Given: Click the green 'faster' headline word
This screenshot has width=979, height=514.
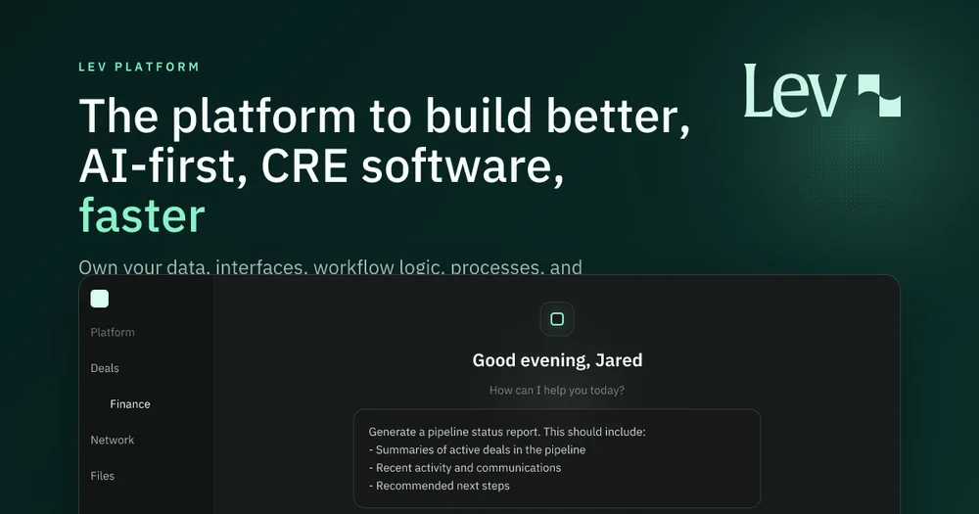Looking at the screenshot, I should [x=142, y=215].
